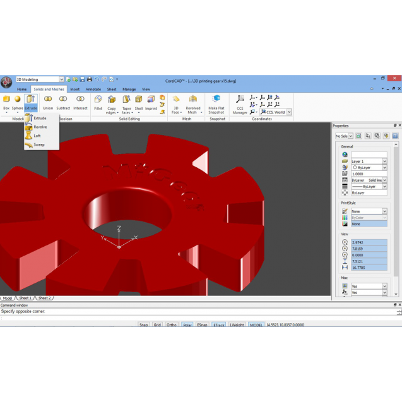Click the Print icon in quick access toolbar
The image size is (402, 402).
89,80
